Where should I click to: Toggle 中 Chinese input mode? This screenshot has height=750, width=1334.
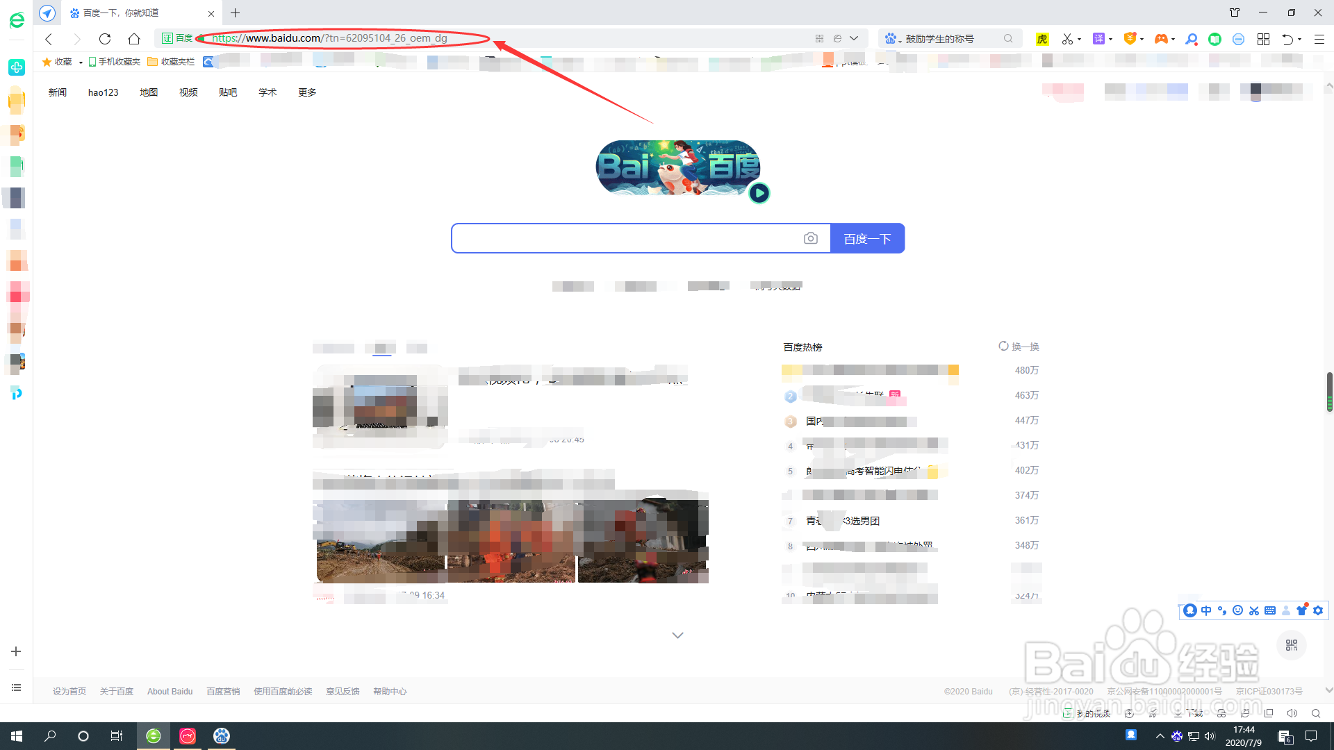click(x=1206, y=610)
